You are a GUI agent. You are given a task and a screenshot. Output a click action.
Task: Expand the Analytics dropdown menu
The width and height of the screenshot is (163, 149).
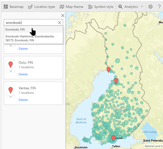[131, 7]
